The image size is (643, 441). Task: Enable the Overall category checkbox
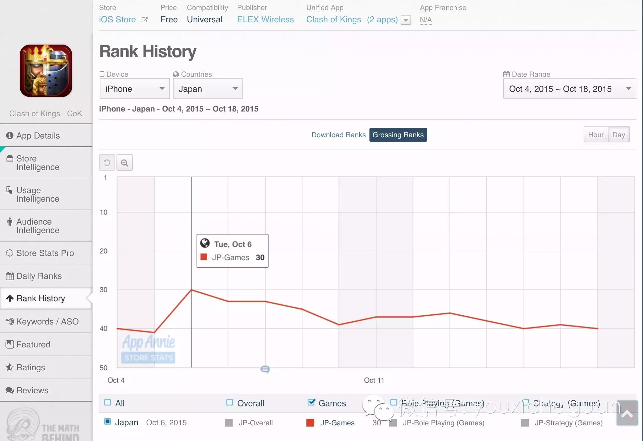230,403
